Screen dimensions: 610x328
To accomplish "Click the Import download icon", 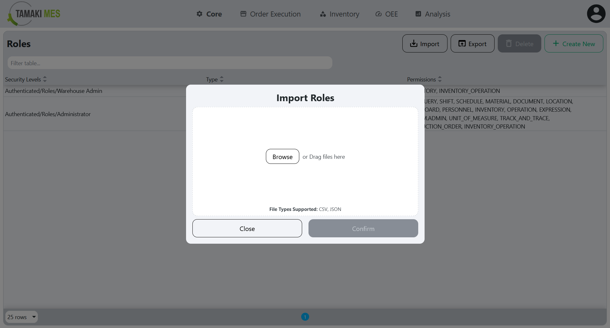I will [x=414, y=44].
